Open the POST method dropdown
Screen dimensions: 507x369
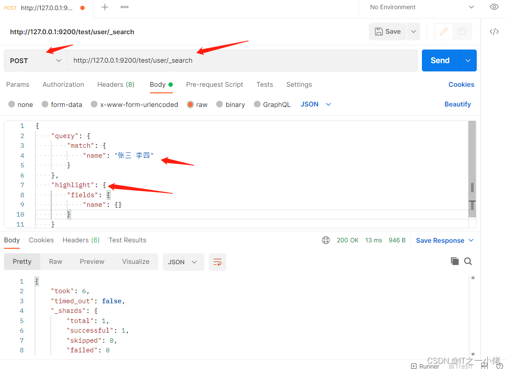[x=36, y=60]
